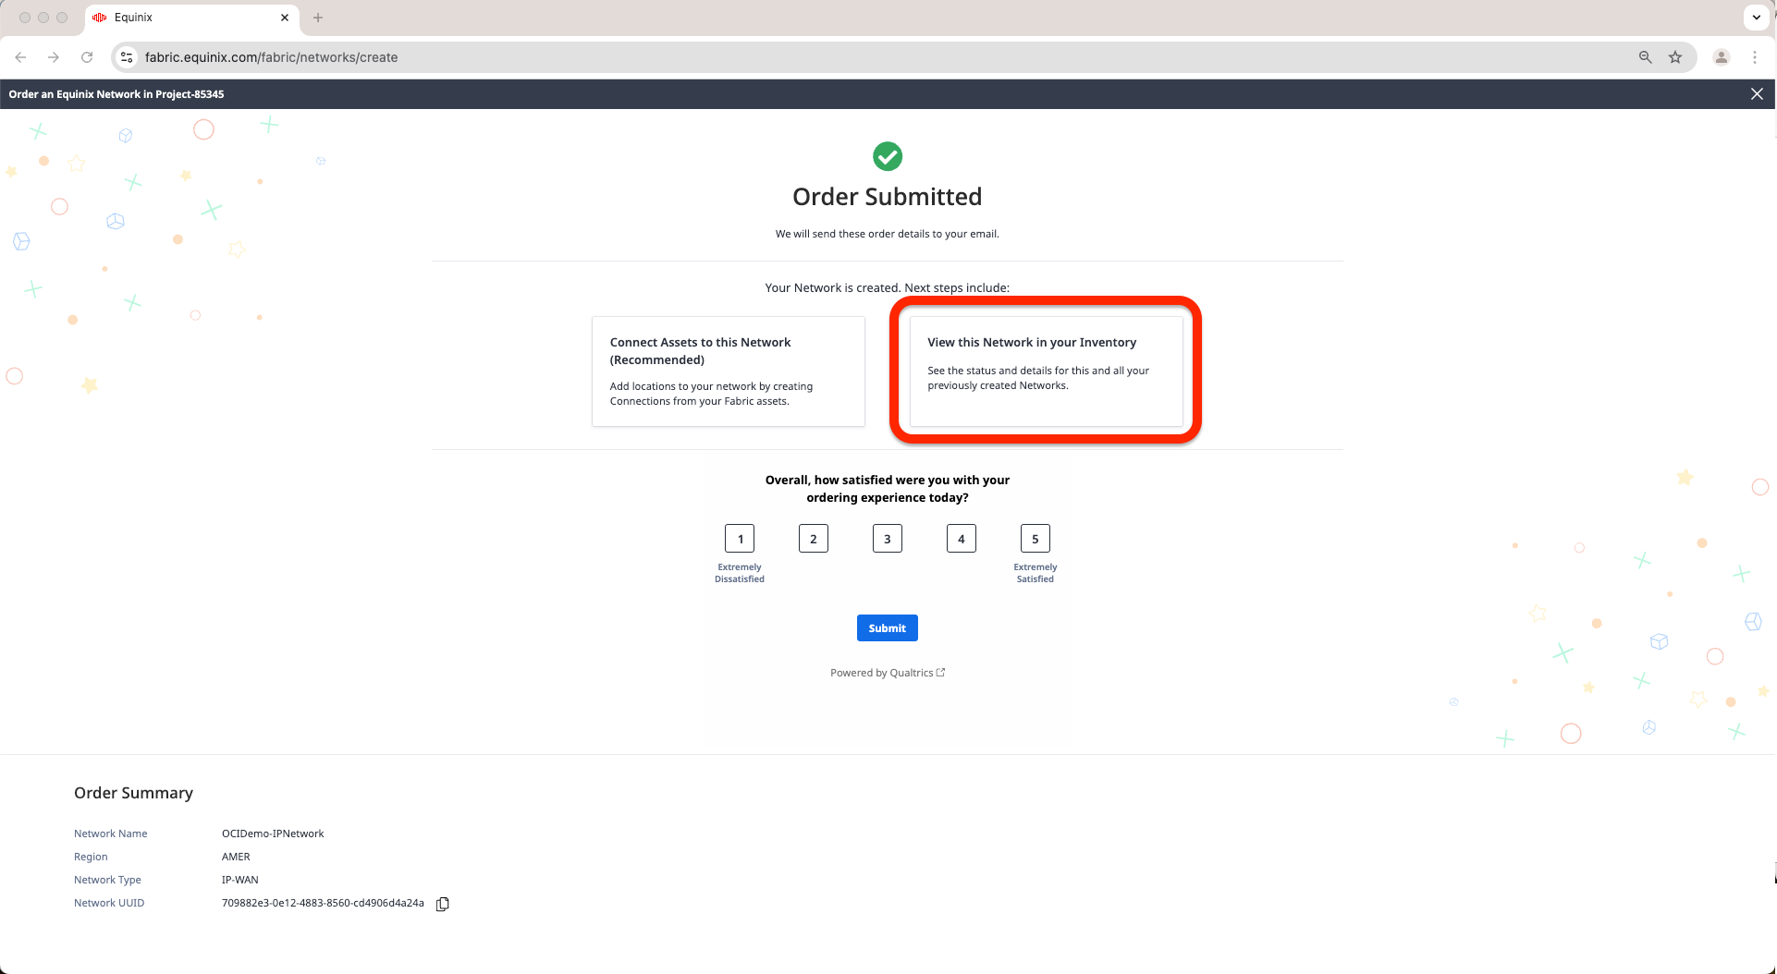Select satisfaction rating 5
This screenshot has height=974, width=1777.
[1036, 539]
